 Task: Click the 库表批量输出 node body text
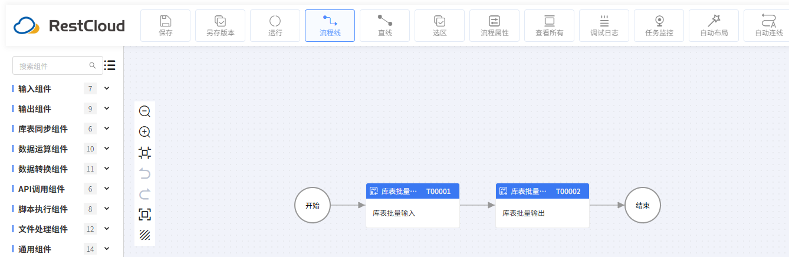(524, 213)
